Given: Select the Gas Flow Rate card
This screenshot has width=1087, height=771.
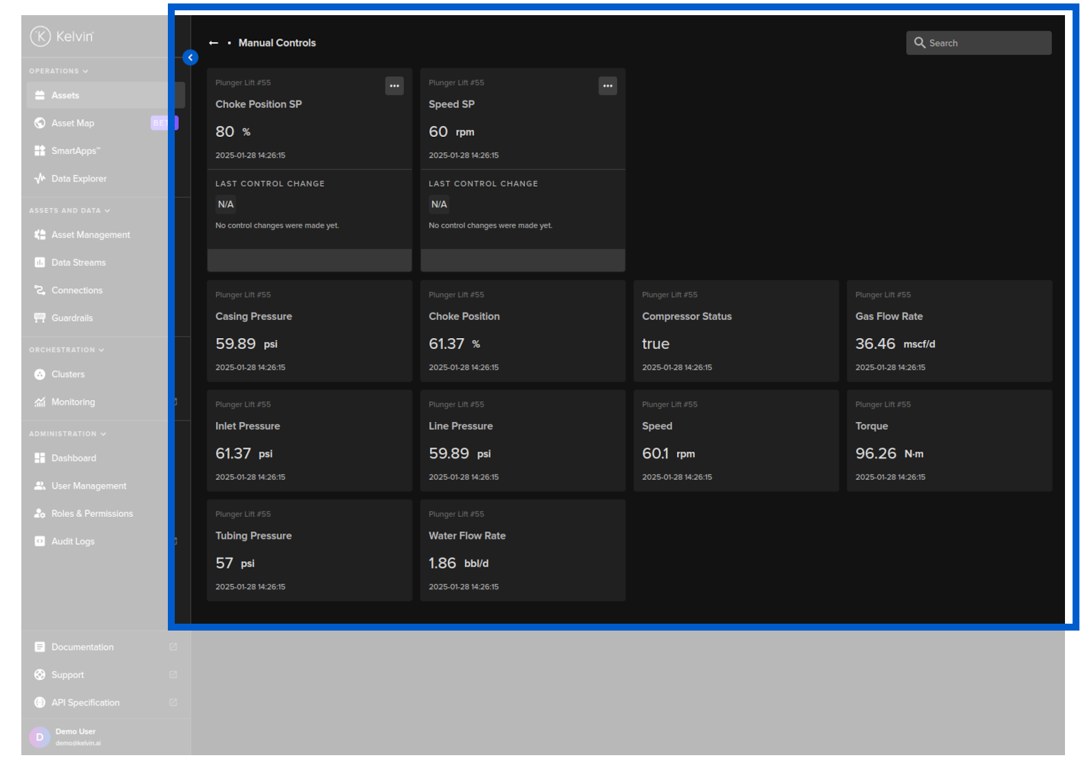Looking at the screenshot, I should [949, 331].
